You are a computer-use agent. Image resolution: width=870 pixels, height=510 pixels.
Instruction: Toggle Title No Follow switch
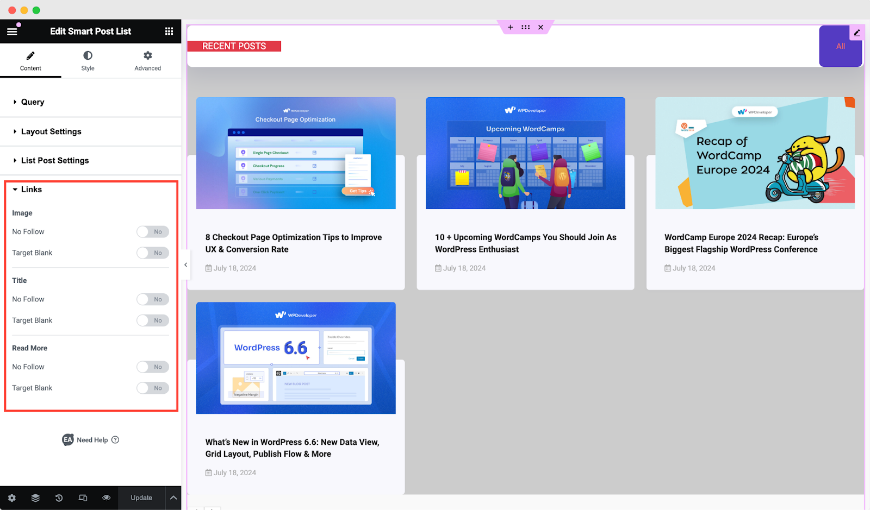(x=153, y=299)
